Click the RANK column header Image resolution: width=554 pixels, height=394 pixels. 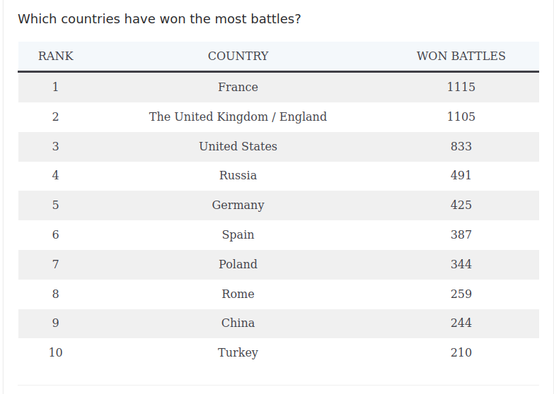(55, 56)
